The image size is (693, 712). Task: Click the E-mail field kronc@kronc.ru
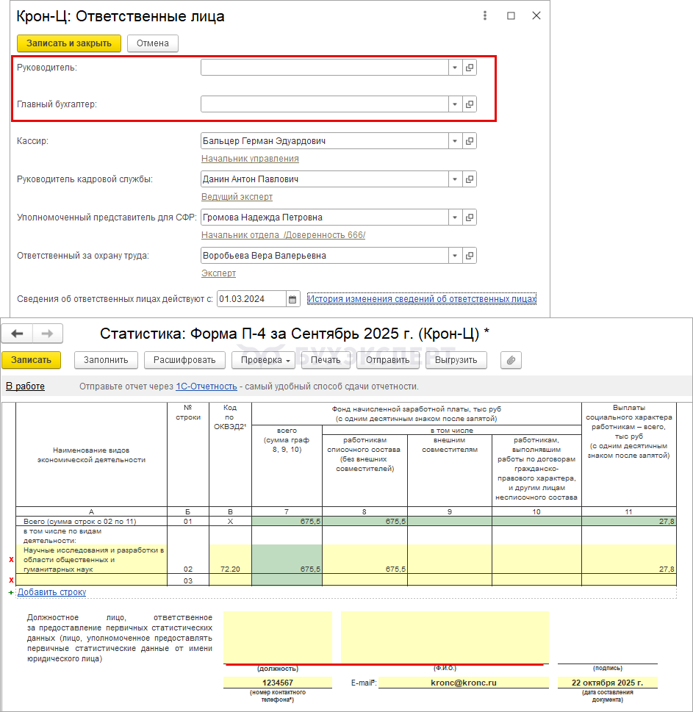464,683
